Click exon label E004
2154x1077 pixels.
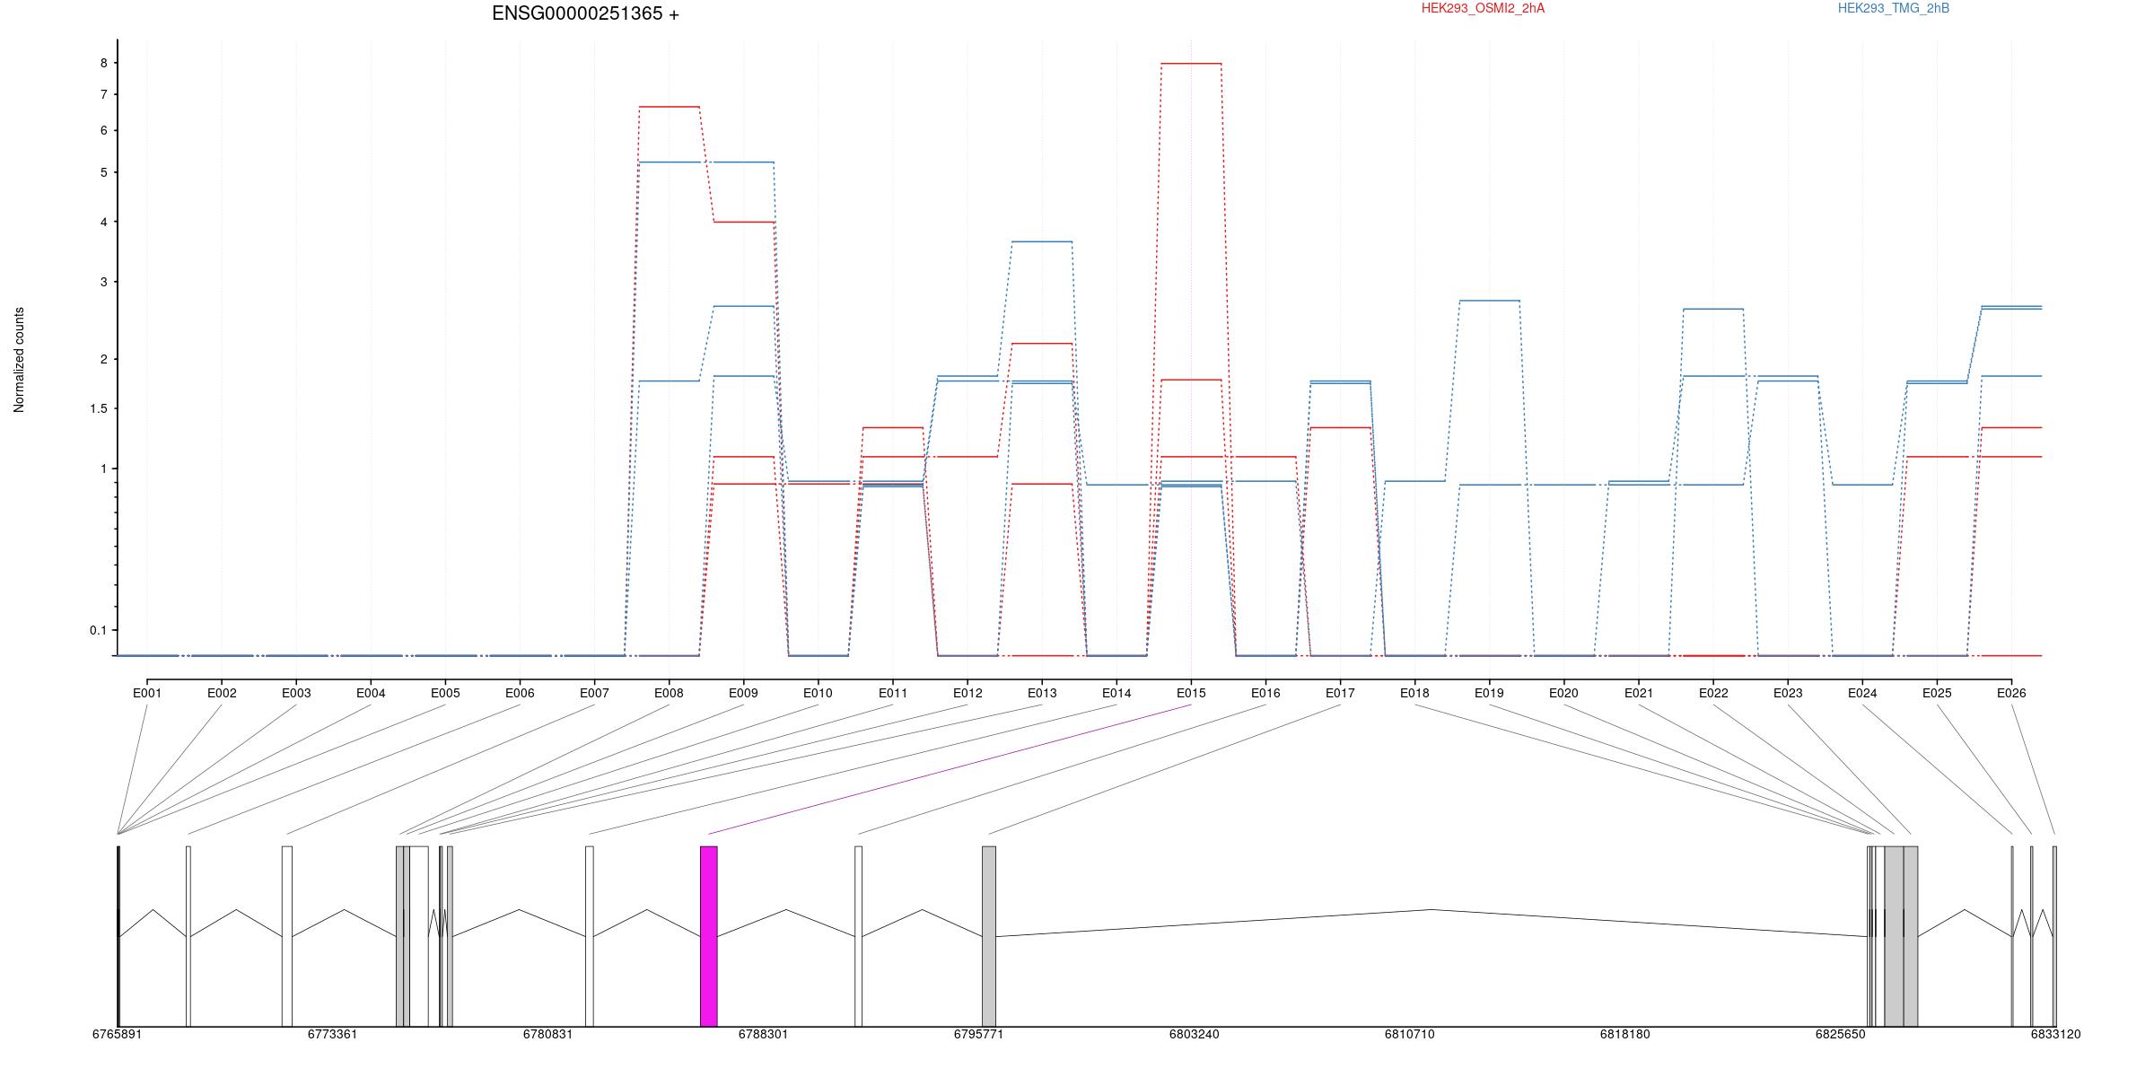(371, 693)
